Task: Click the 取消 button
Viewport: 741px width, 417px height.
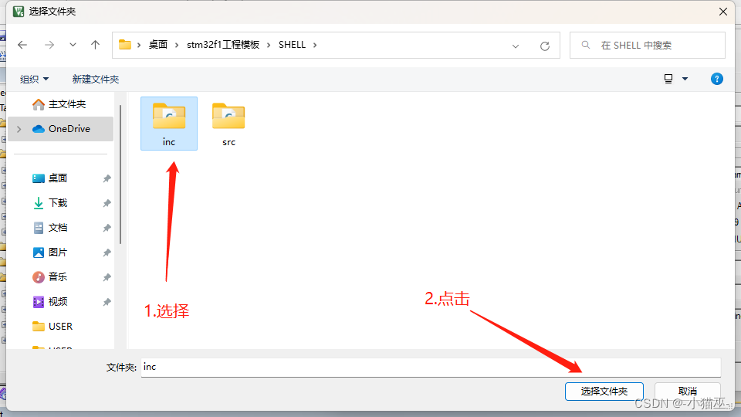Action: click(x=688, y=392)
